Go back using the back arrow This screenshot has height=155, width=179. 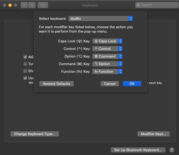coord(24,5)
